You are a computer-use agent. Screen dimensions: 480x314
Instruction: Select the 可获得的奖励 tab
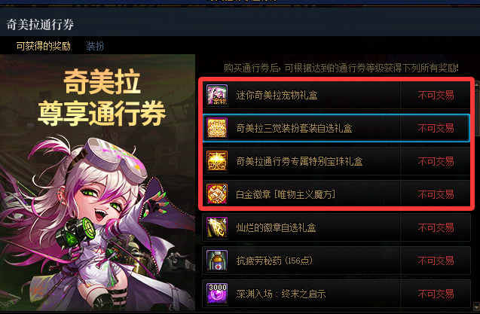[44, 46]
